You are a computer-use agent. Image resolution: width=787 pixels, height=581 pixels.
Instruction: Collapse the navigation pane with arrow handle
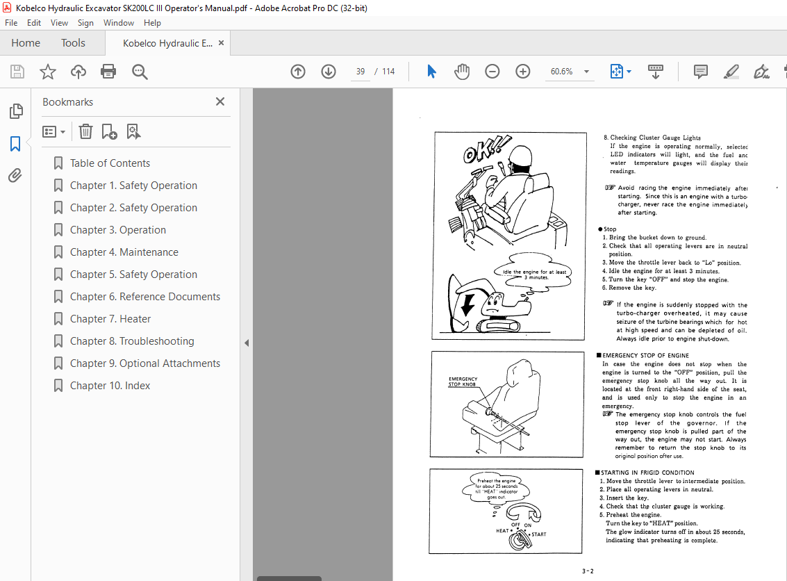point(246,343)
